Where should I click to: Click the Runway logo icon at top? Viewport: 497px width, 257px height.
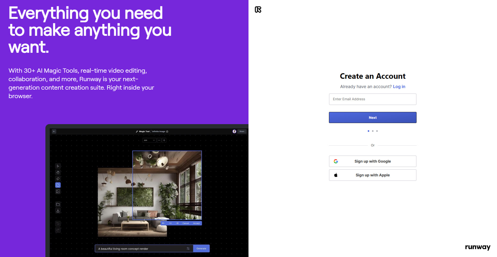[x=258, y=10]
